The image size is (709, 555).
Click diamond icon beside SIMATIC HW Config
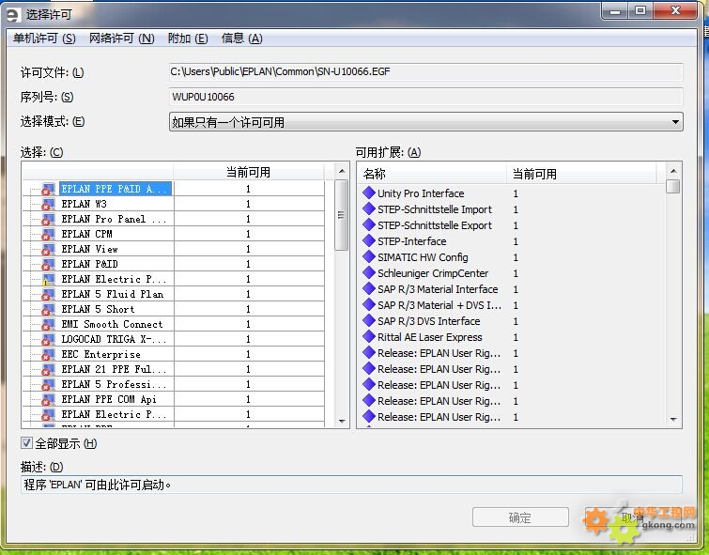pyautogui.click(x=369, y=257)
